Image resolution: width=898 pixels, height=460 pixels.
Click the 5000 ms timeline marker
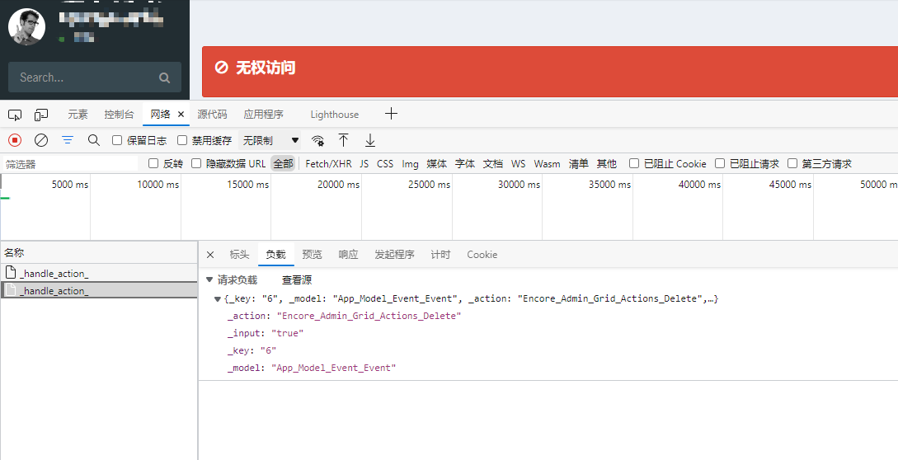pos(70,185)
